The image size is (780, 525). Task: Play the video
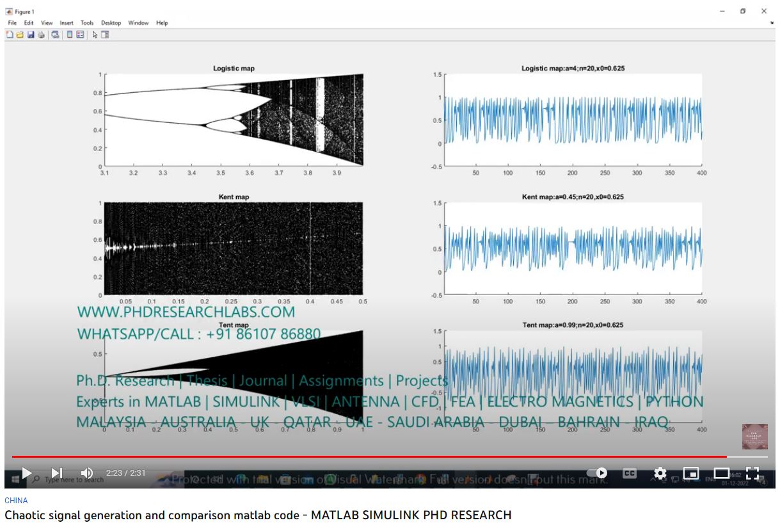point(26,473)
